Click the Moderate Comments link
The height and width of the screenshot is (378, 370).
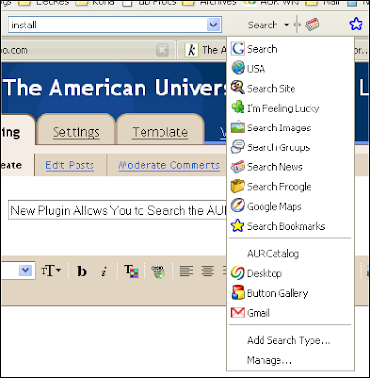(169, 165)
